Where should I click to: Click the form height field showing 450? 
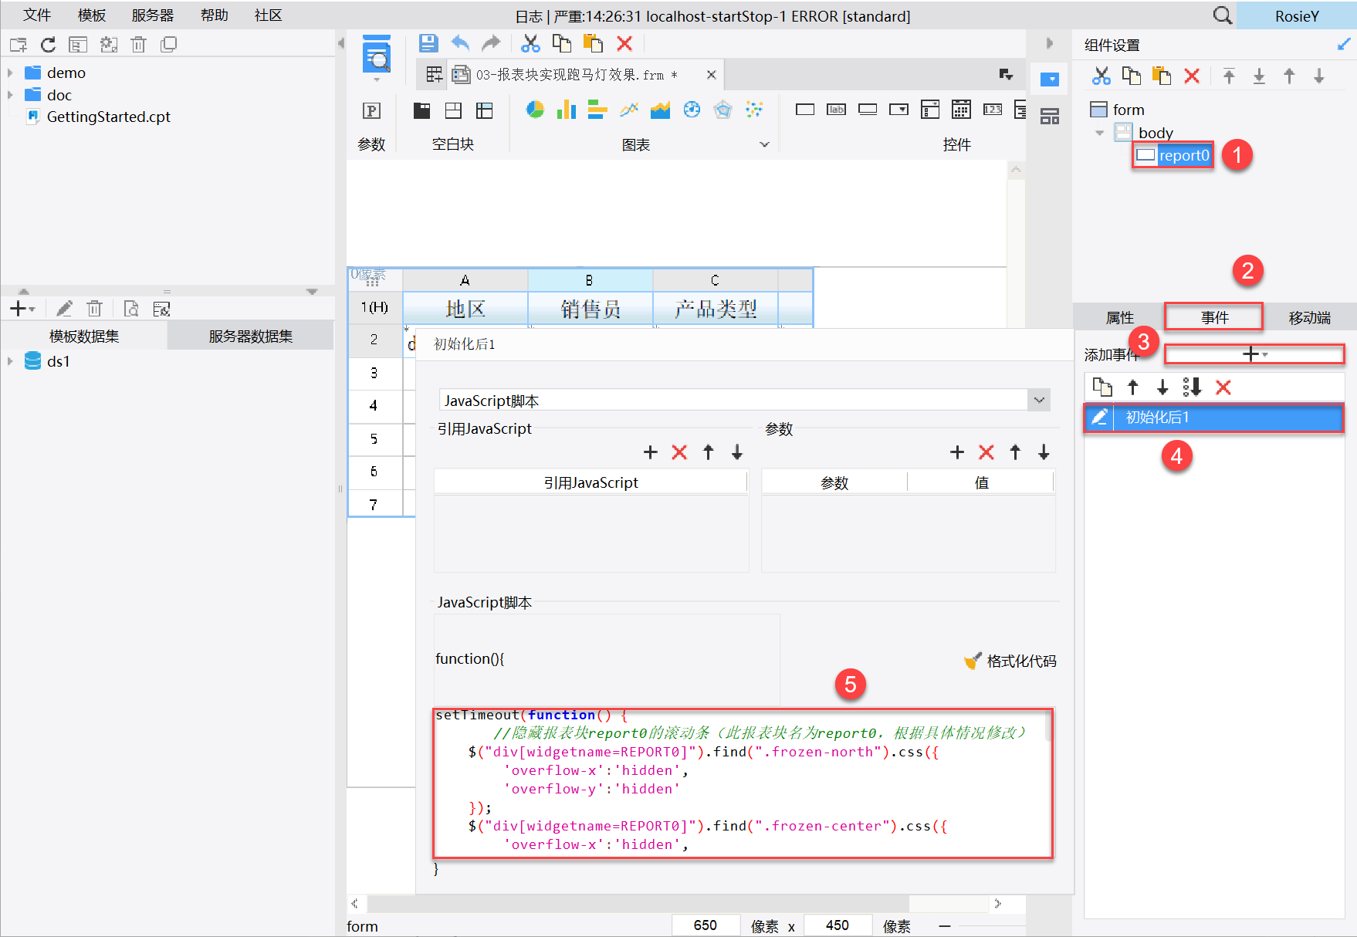pyautogui.click(x=838, y=925)
